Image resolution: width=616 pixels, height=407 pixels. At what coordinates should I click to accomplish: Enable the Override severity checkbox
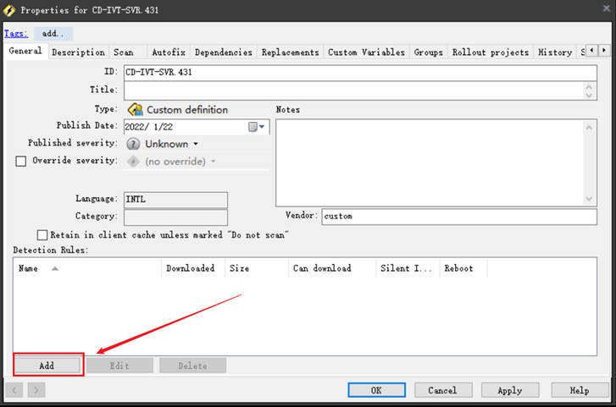point(21,161)
